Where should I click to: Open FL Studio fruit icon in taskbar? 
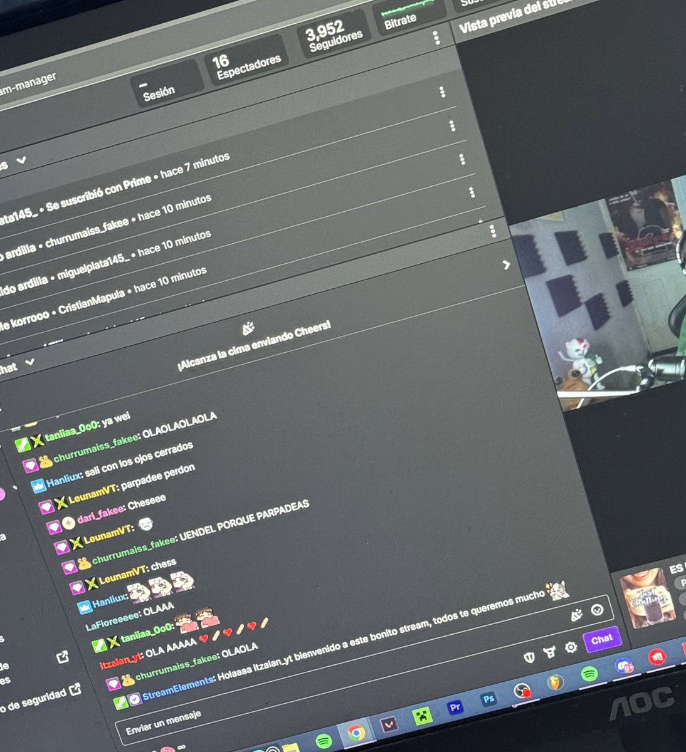click(555, 682)
